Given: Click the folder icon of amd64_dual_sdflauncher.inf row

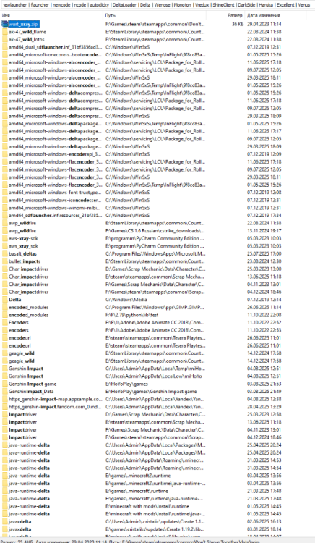Looking at the screenshot, I should [5, 47].
